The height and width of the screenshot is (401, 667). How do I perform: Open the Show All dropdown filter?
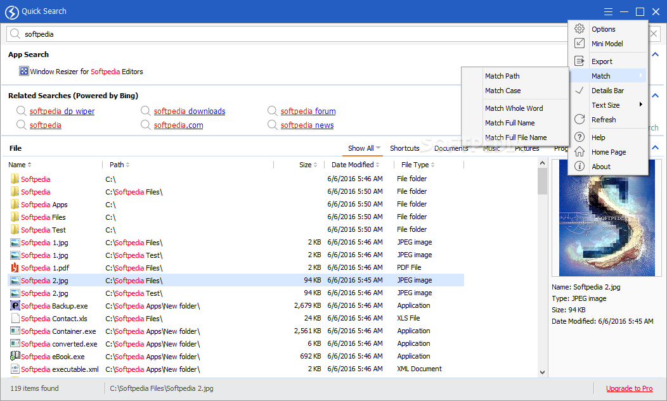pos(364,148)
